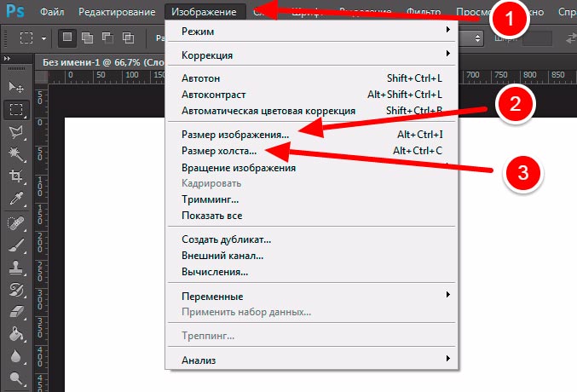Expand the Анализ submenu

point(312,360)
